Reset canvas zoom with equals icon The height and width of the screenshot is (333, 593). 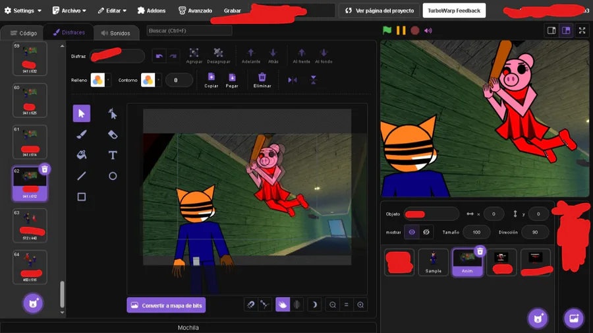click(347, 305)
